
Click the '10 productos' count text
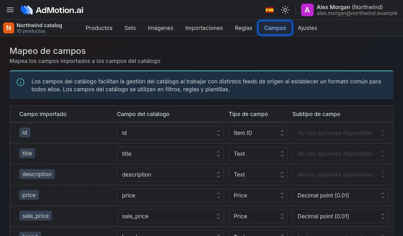pyautogui.click(x=31, y=31)
